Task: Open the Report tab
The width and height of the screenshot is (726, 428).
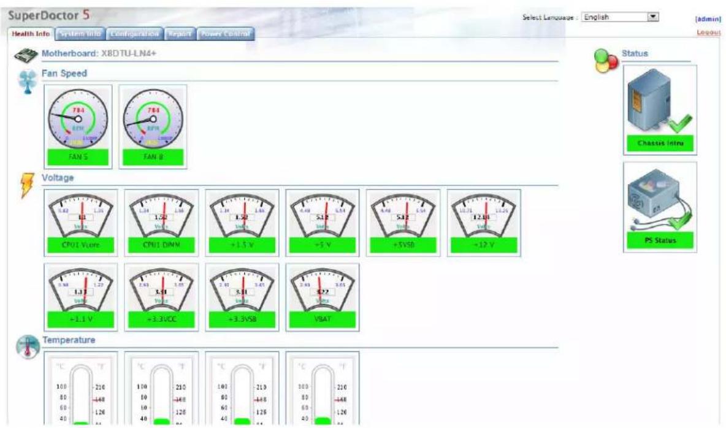Action: [180, 34]
